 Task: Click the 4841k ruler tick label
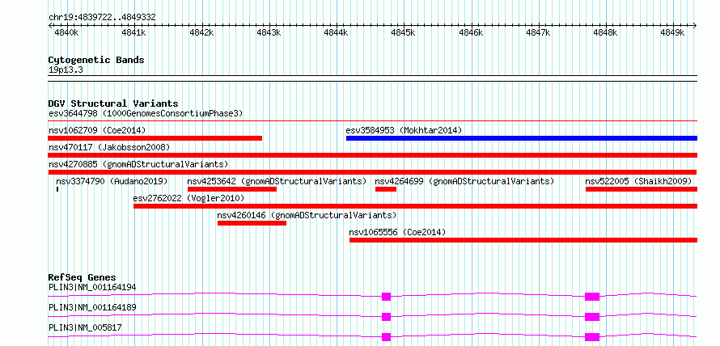(134, 33)
